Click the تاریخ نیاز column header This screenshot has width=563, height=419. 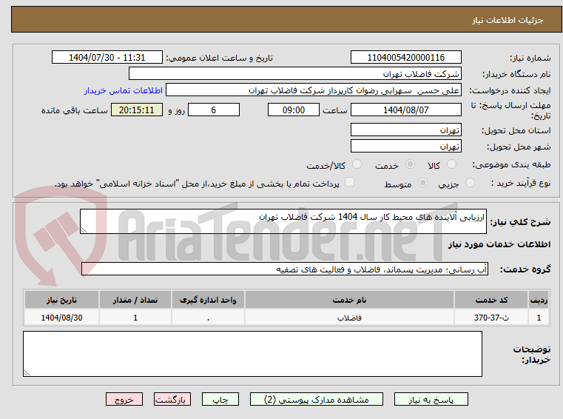61,300
